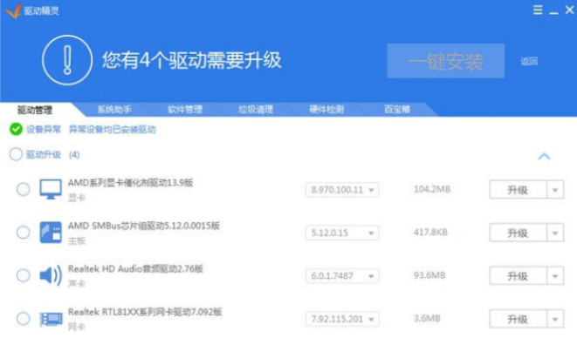Open arrow menu beside Realtek网卡 升级 button
The image size is (577, 338).
click(555, 319)
